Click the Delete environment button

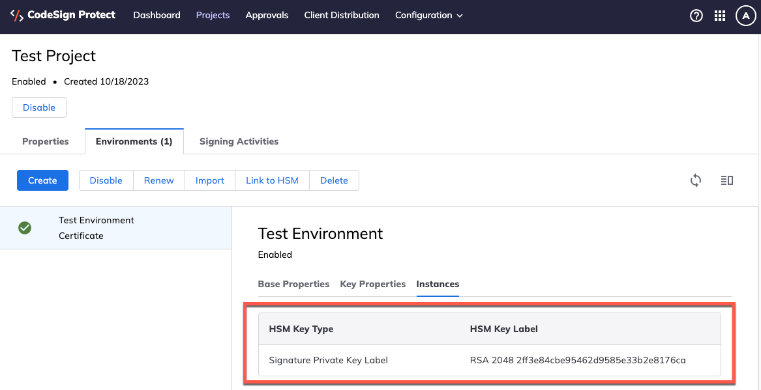pos(334,180)
